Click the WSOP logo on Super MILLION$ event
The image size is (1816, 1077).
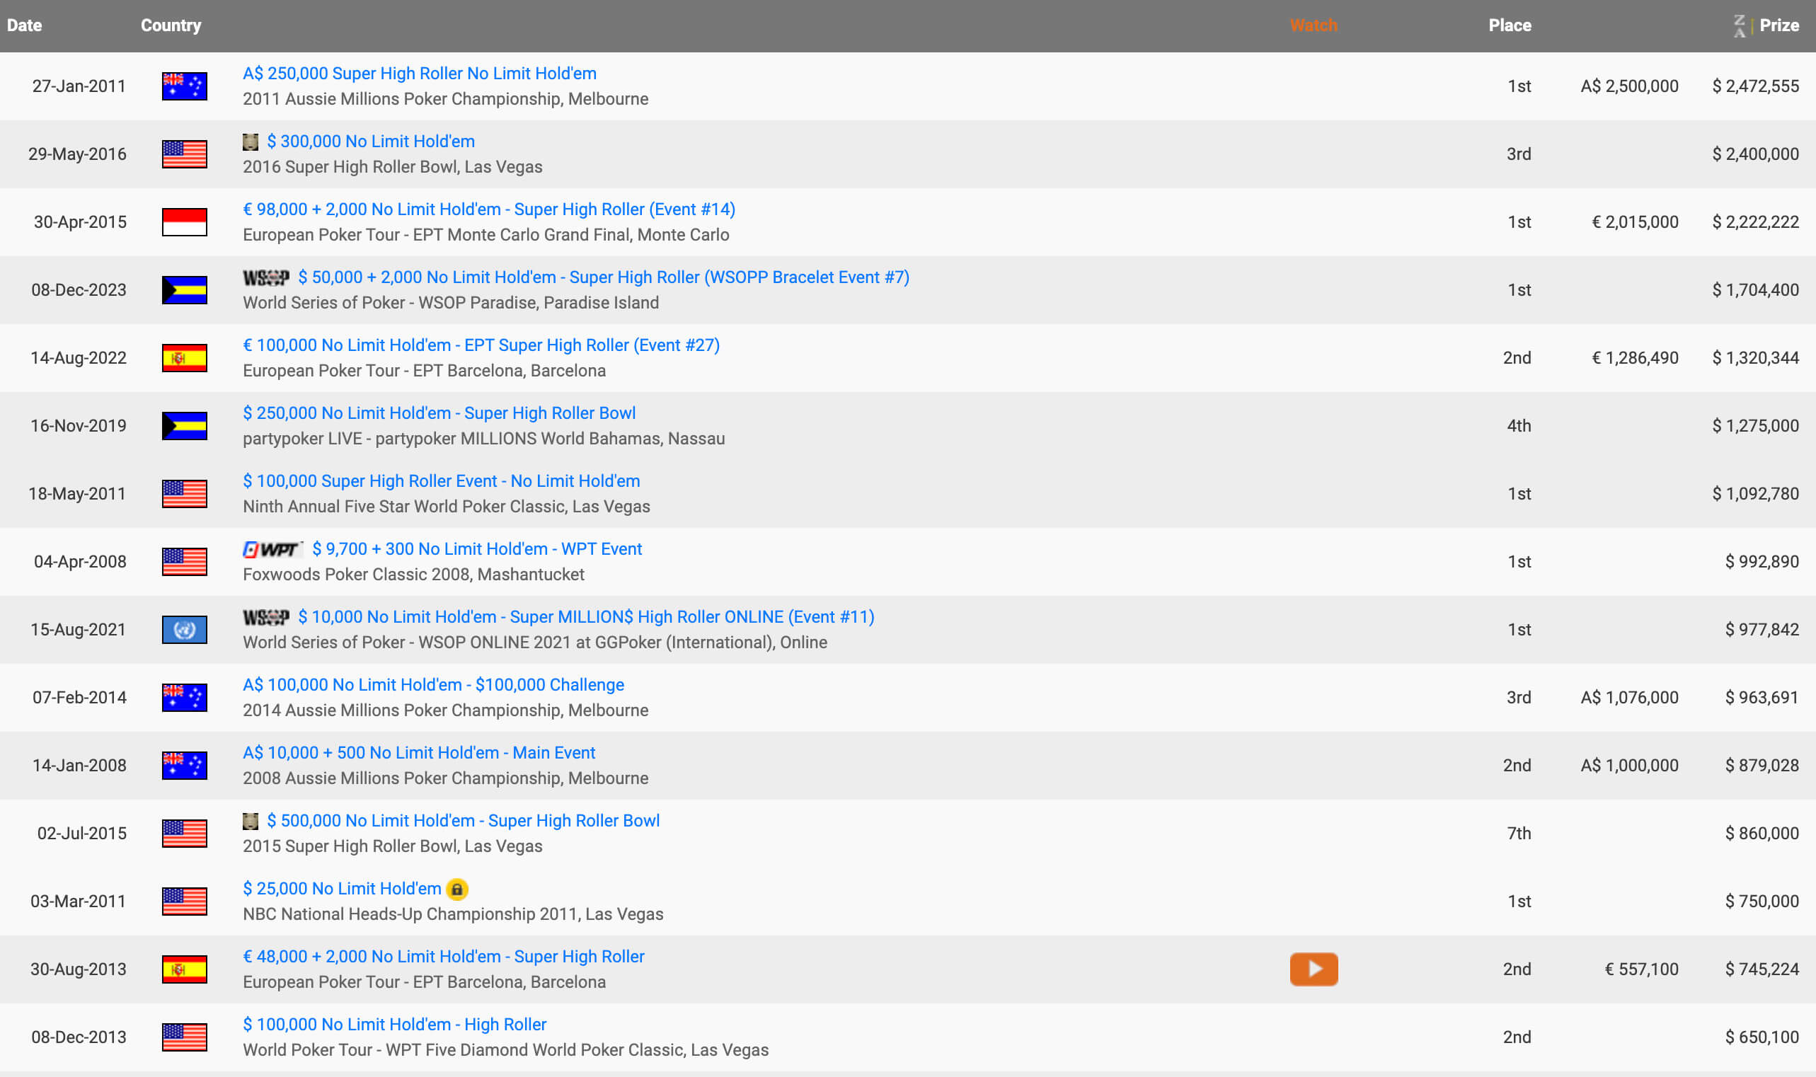tap(265, 617)
